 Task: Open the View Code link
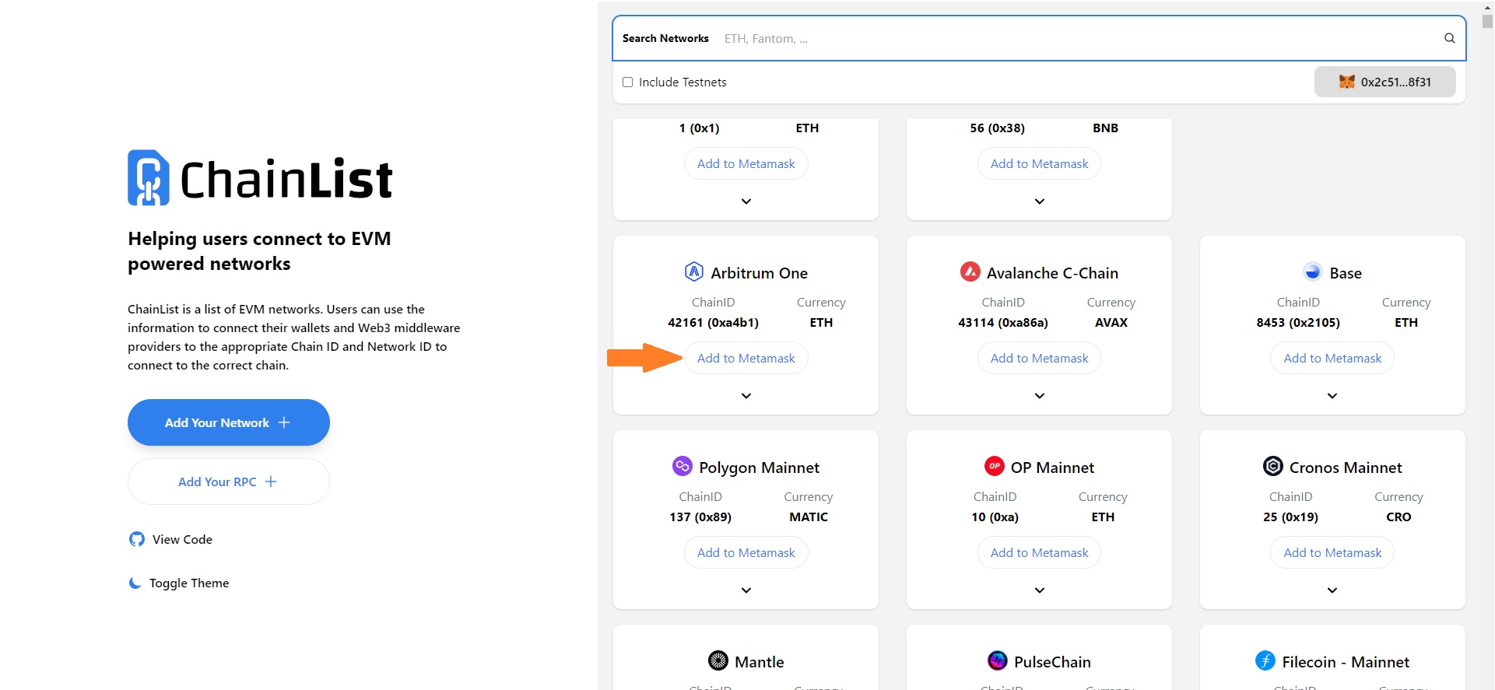click(170, 539)
